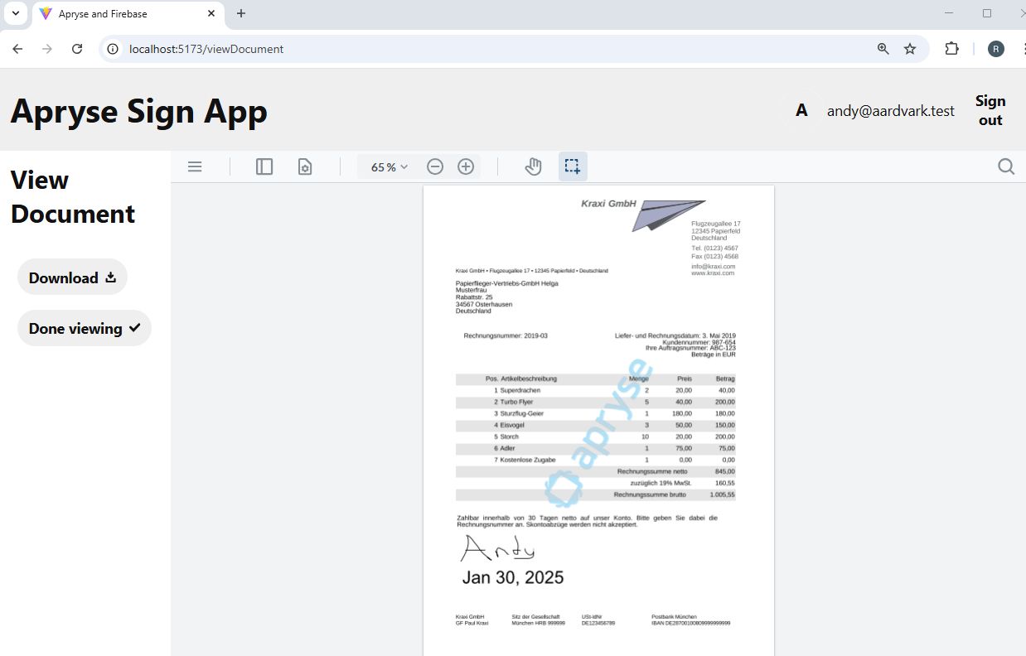Click the Rechnungsnummer: 2019-03 text
Viewport: 1026px width, 656px height.
click(506, 335)
